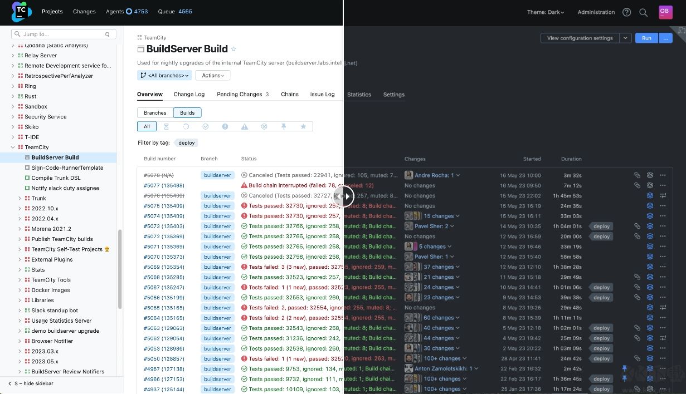
Task: Select the All builds filter
Action: (147, 126)
